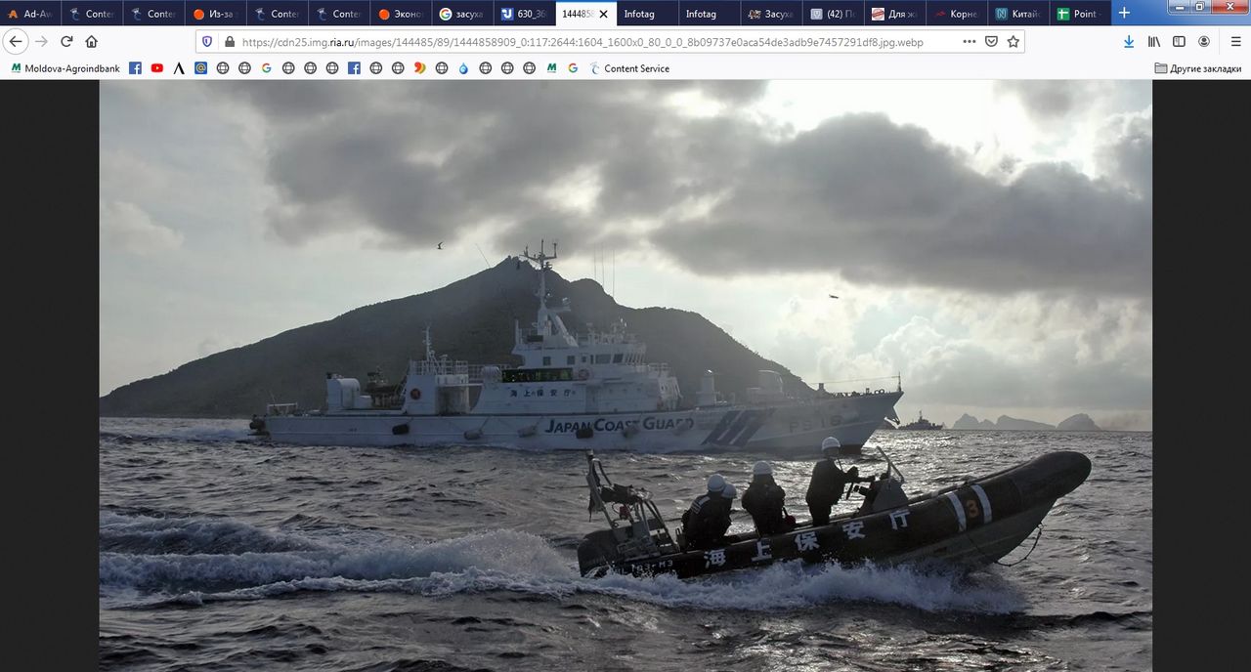Go back to the previous page

pyautogui.click(x=16, y=42)
